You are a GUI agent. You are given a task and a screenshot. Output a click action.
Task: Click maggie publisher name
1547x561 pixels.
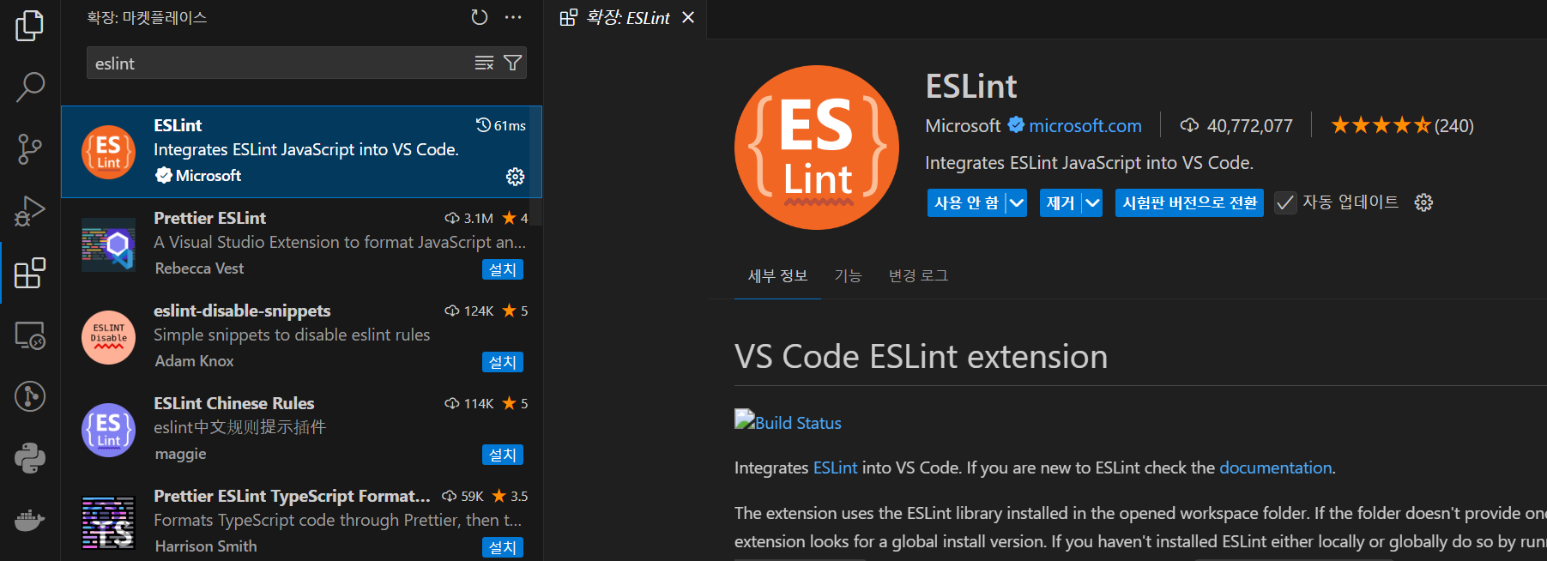coord(180,454)
